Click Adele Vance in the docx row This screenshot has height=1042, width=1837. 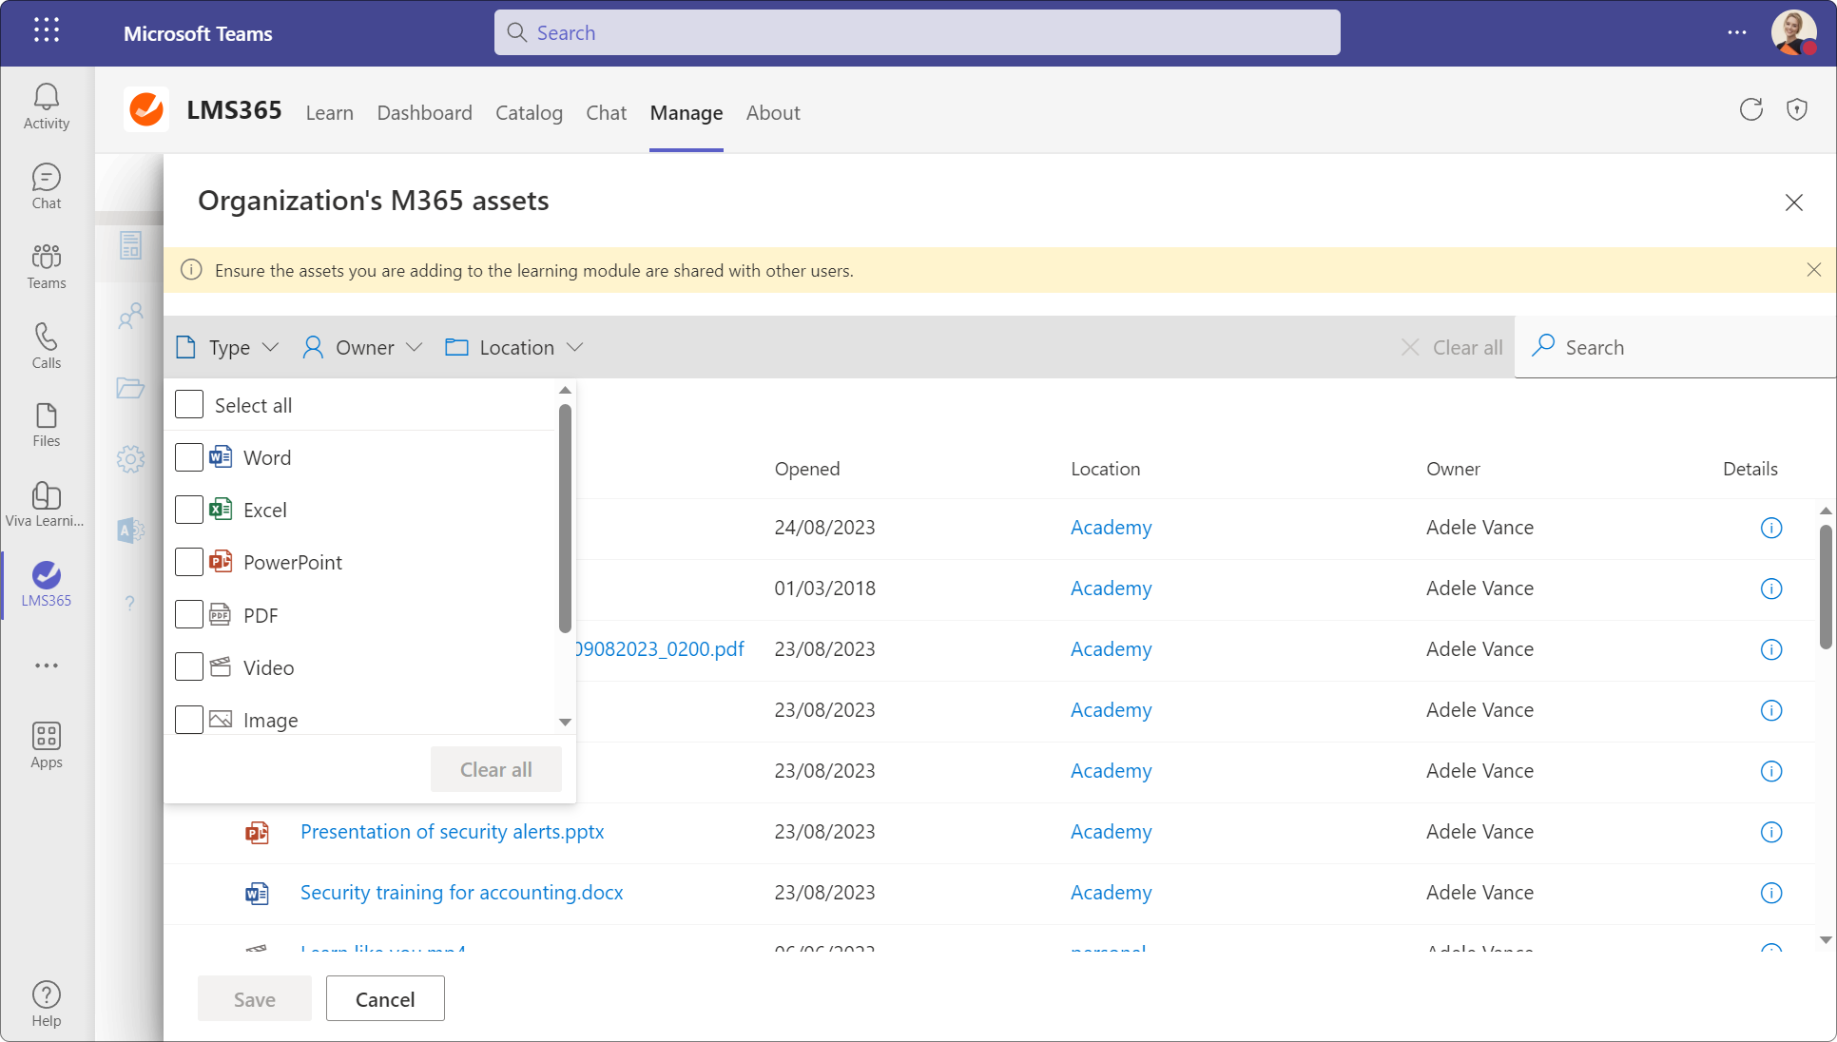pyautogui.click(x=1479, y=893)
